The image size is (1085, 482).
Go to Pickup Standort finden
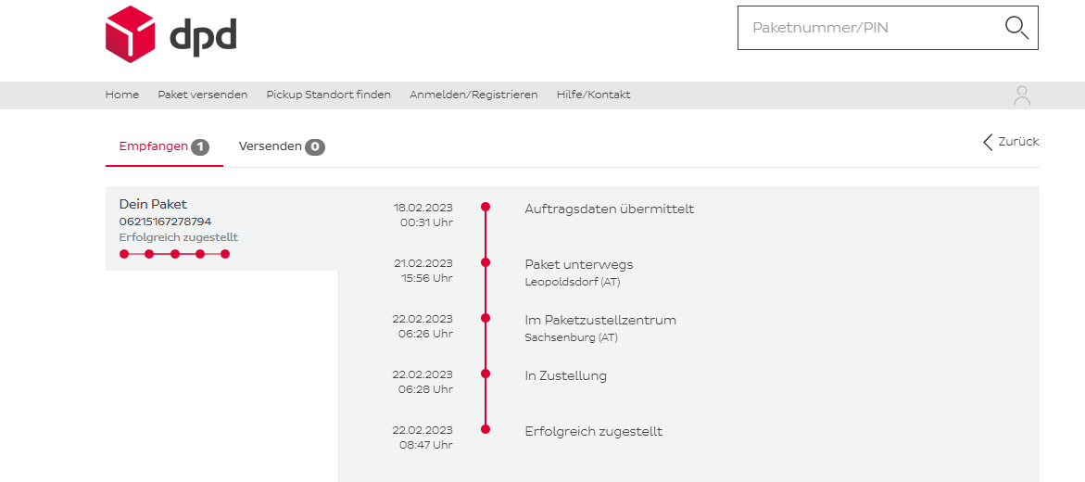point(328,95)
